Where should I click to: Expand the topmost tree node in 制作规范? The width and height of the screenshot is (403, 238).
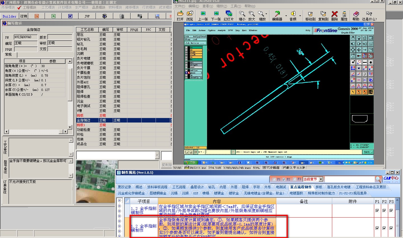click(x=120, y=201)
